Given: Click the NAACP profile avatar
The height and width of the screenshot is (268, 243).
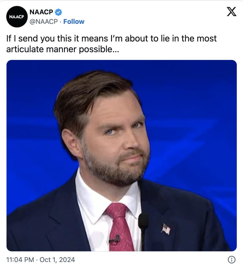Looking at the screenshot, I should (x=17, y=17).
